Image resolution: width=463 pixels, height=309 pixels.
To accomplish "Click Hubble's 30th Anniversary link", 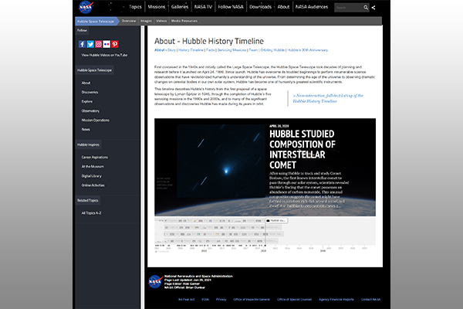I will tap(307, 50).
